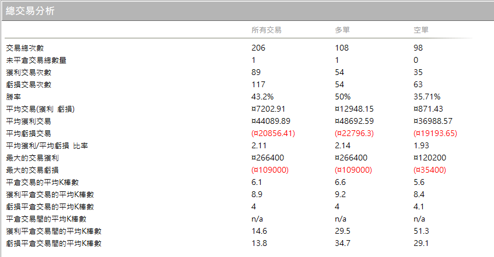Click the 勝率 row label
The width and height of the screenshot is (494, 257).
tap(13, 97)
